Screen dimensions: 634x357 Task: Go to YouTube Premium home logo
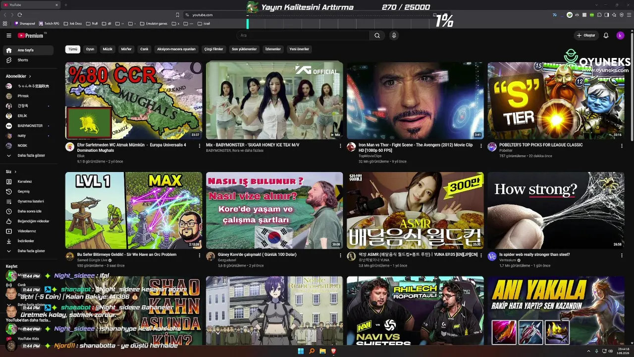[31, 36]
